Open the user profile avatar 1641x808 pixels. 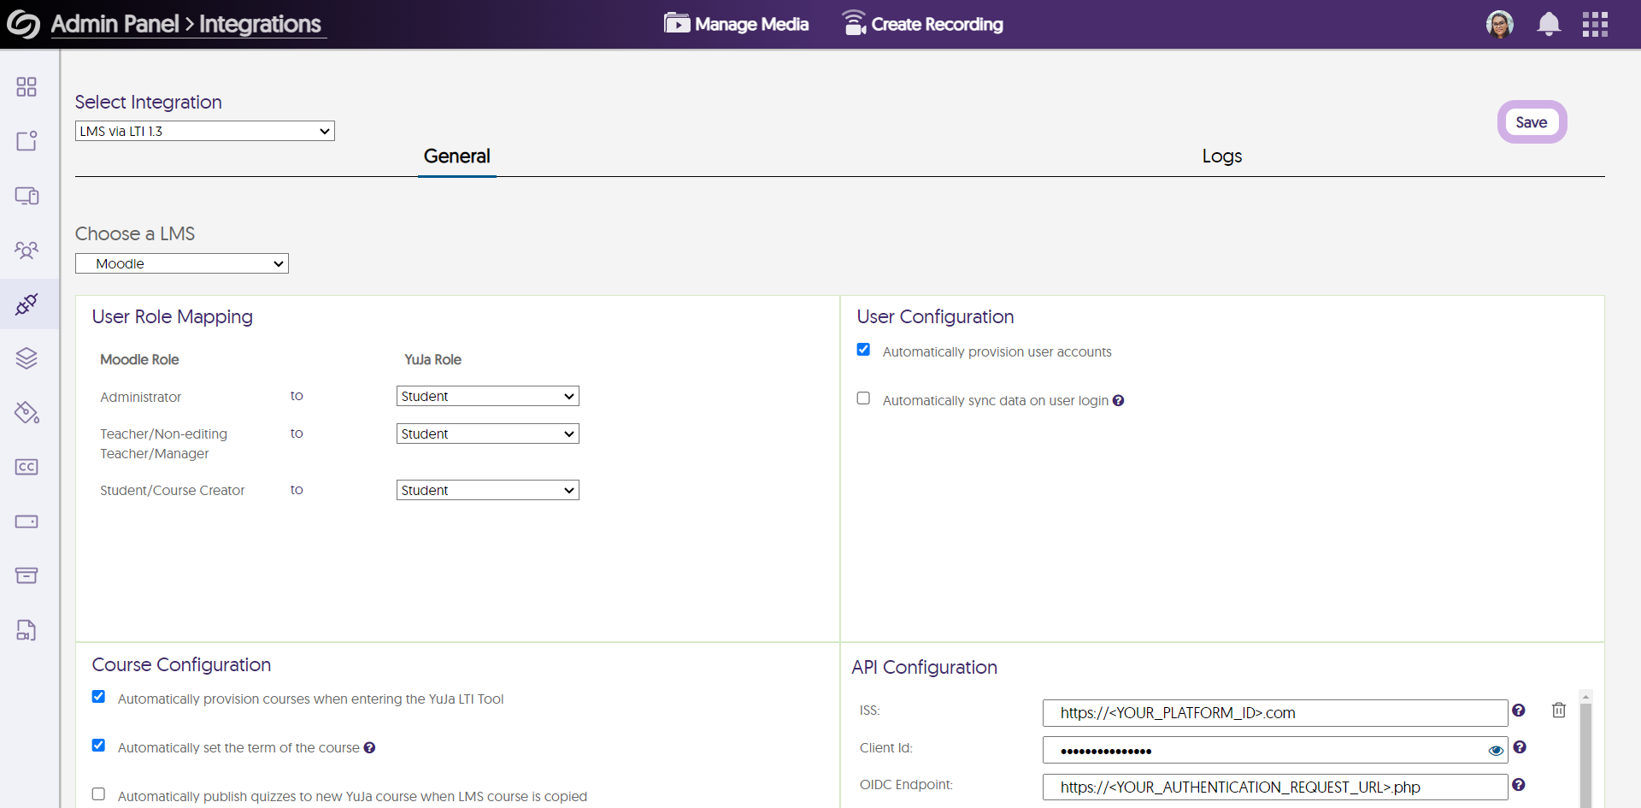[x=1500, y=24]
